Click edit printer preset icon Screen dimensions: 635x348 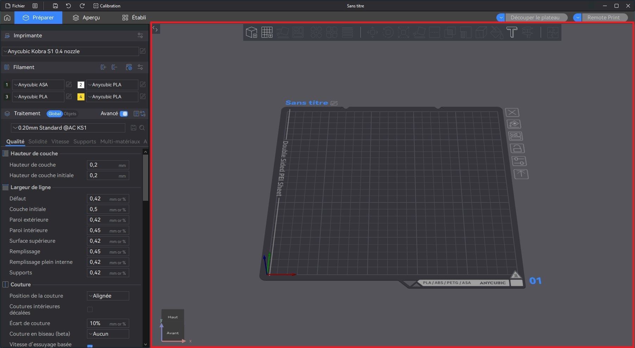143,51
